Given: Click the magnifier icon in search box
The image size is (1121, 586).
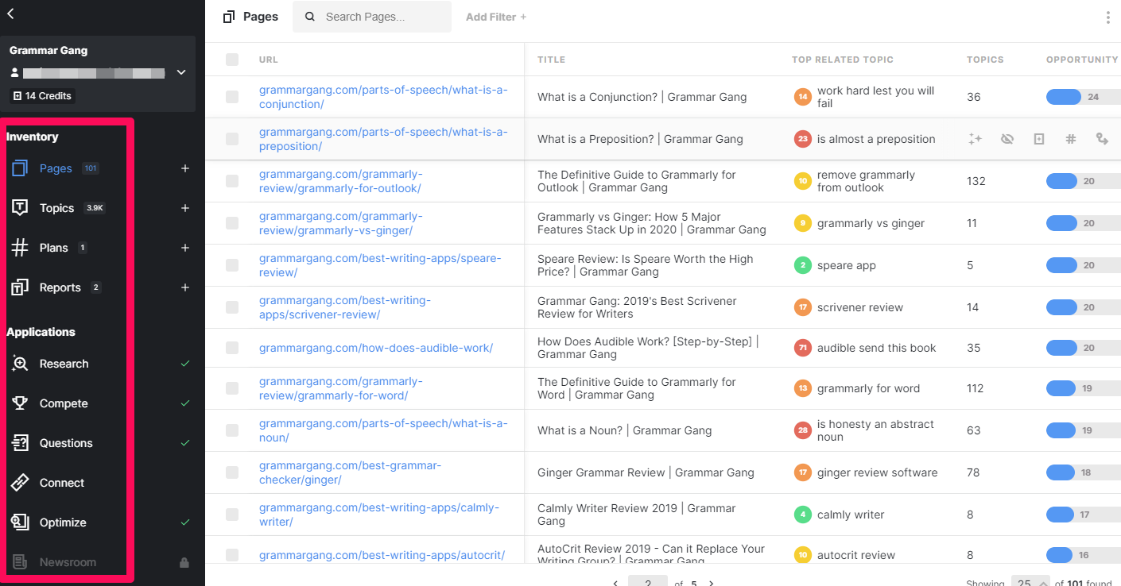Looking at the screenshot, I should point(310,17).
